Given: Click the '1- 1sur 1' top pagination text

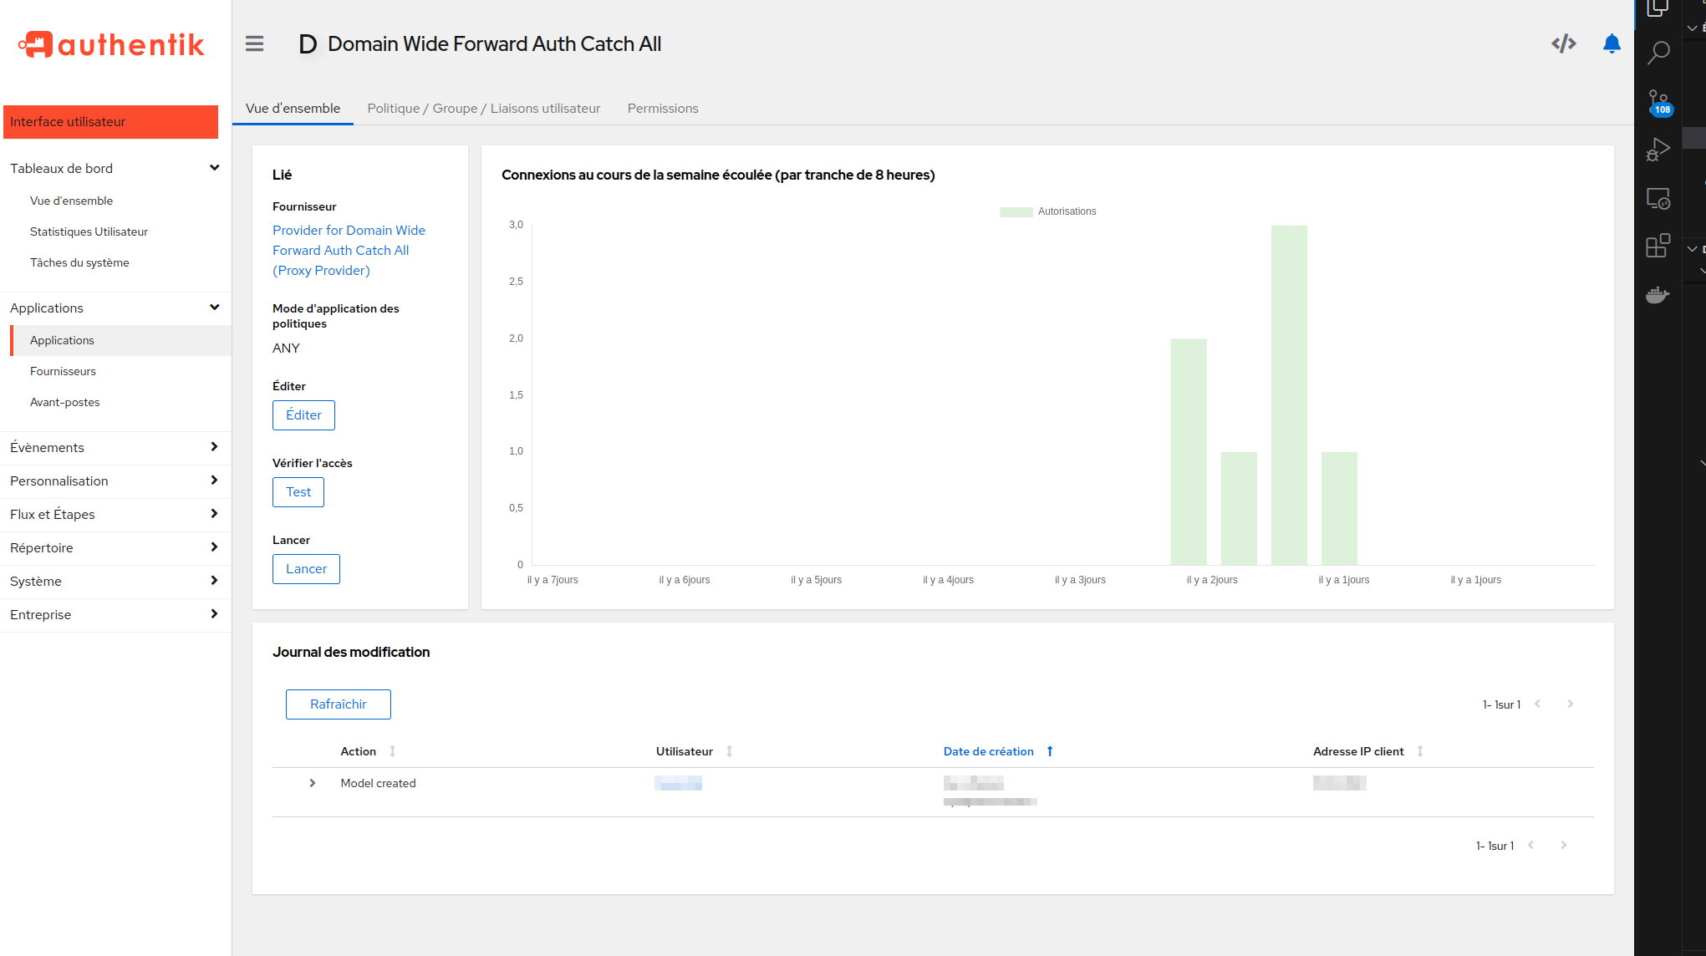Looking at the screenshot, I should coord(1501,704).
